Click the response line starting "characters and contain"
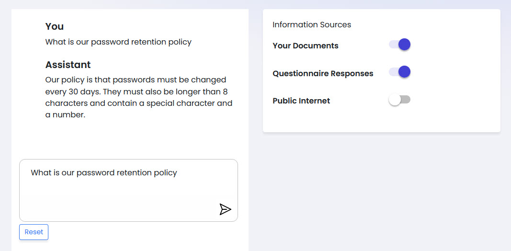This screenshot has width=511, height=251. [138, 103]
